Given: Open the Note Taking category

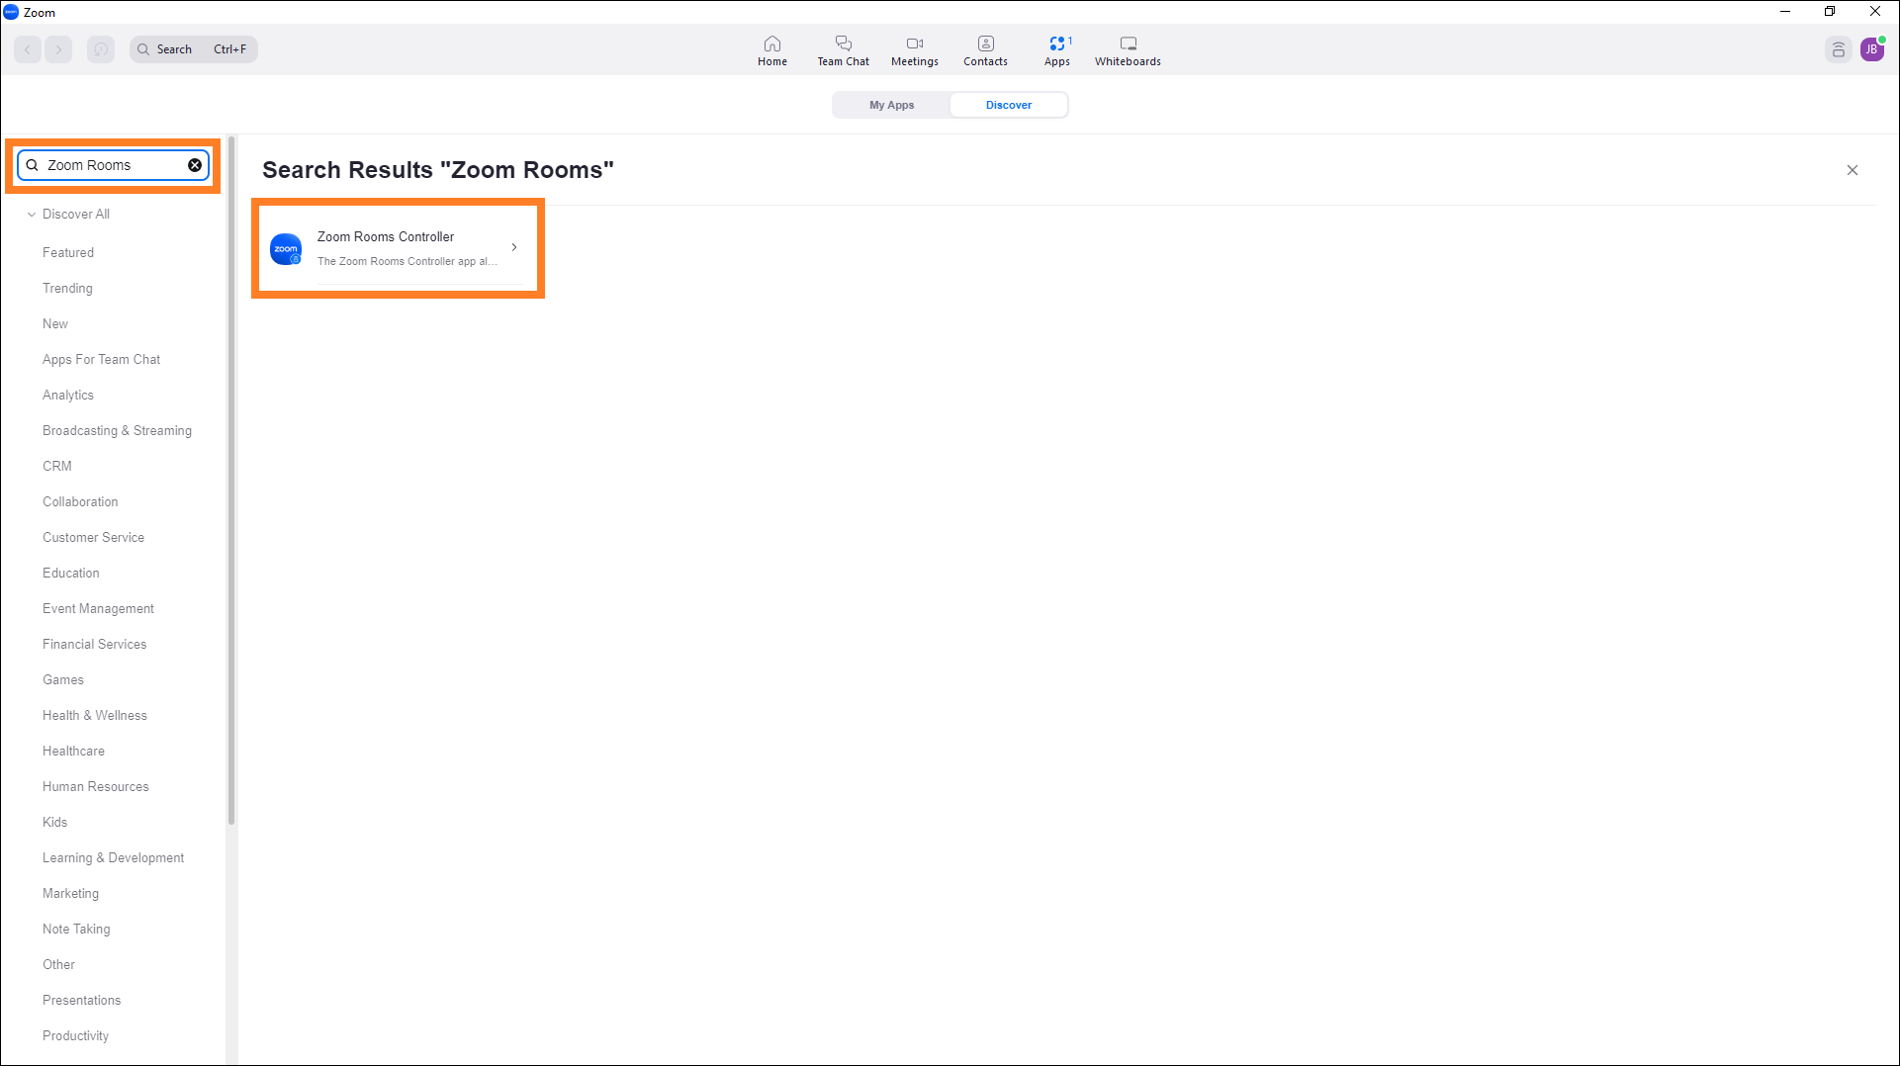Looking at the screenshot, I should click(76, 929).
